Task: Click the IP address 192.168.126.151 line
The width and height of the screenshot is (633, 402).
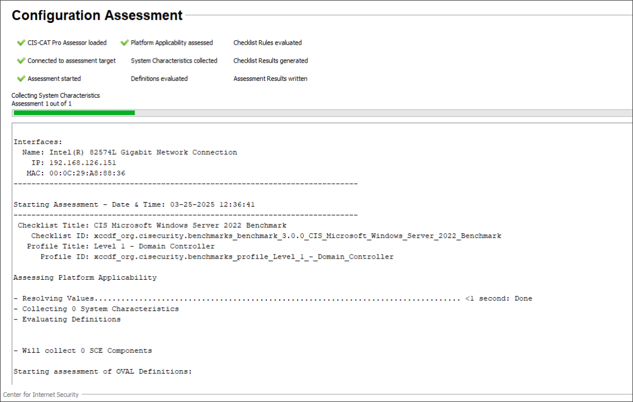Action: [74, 162]
